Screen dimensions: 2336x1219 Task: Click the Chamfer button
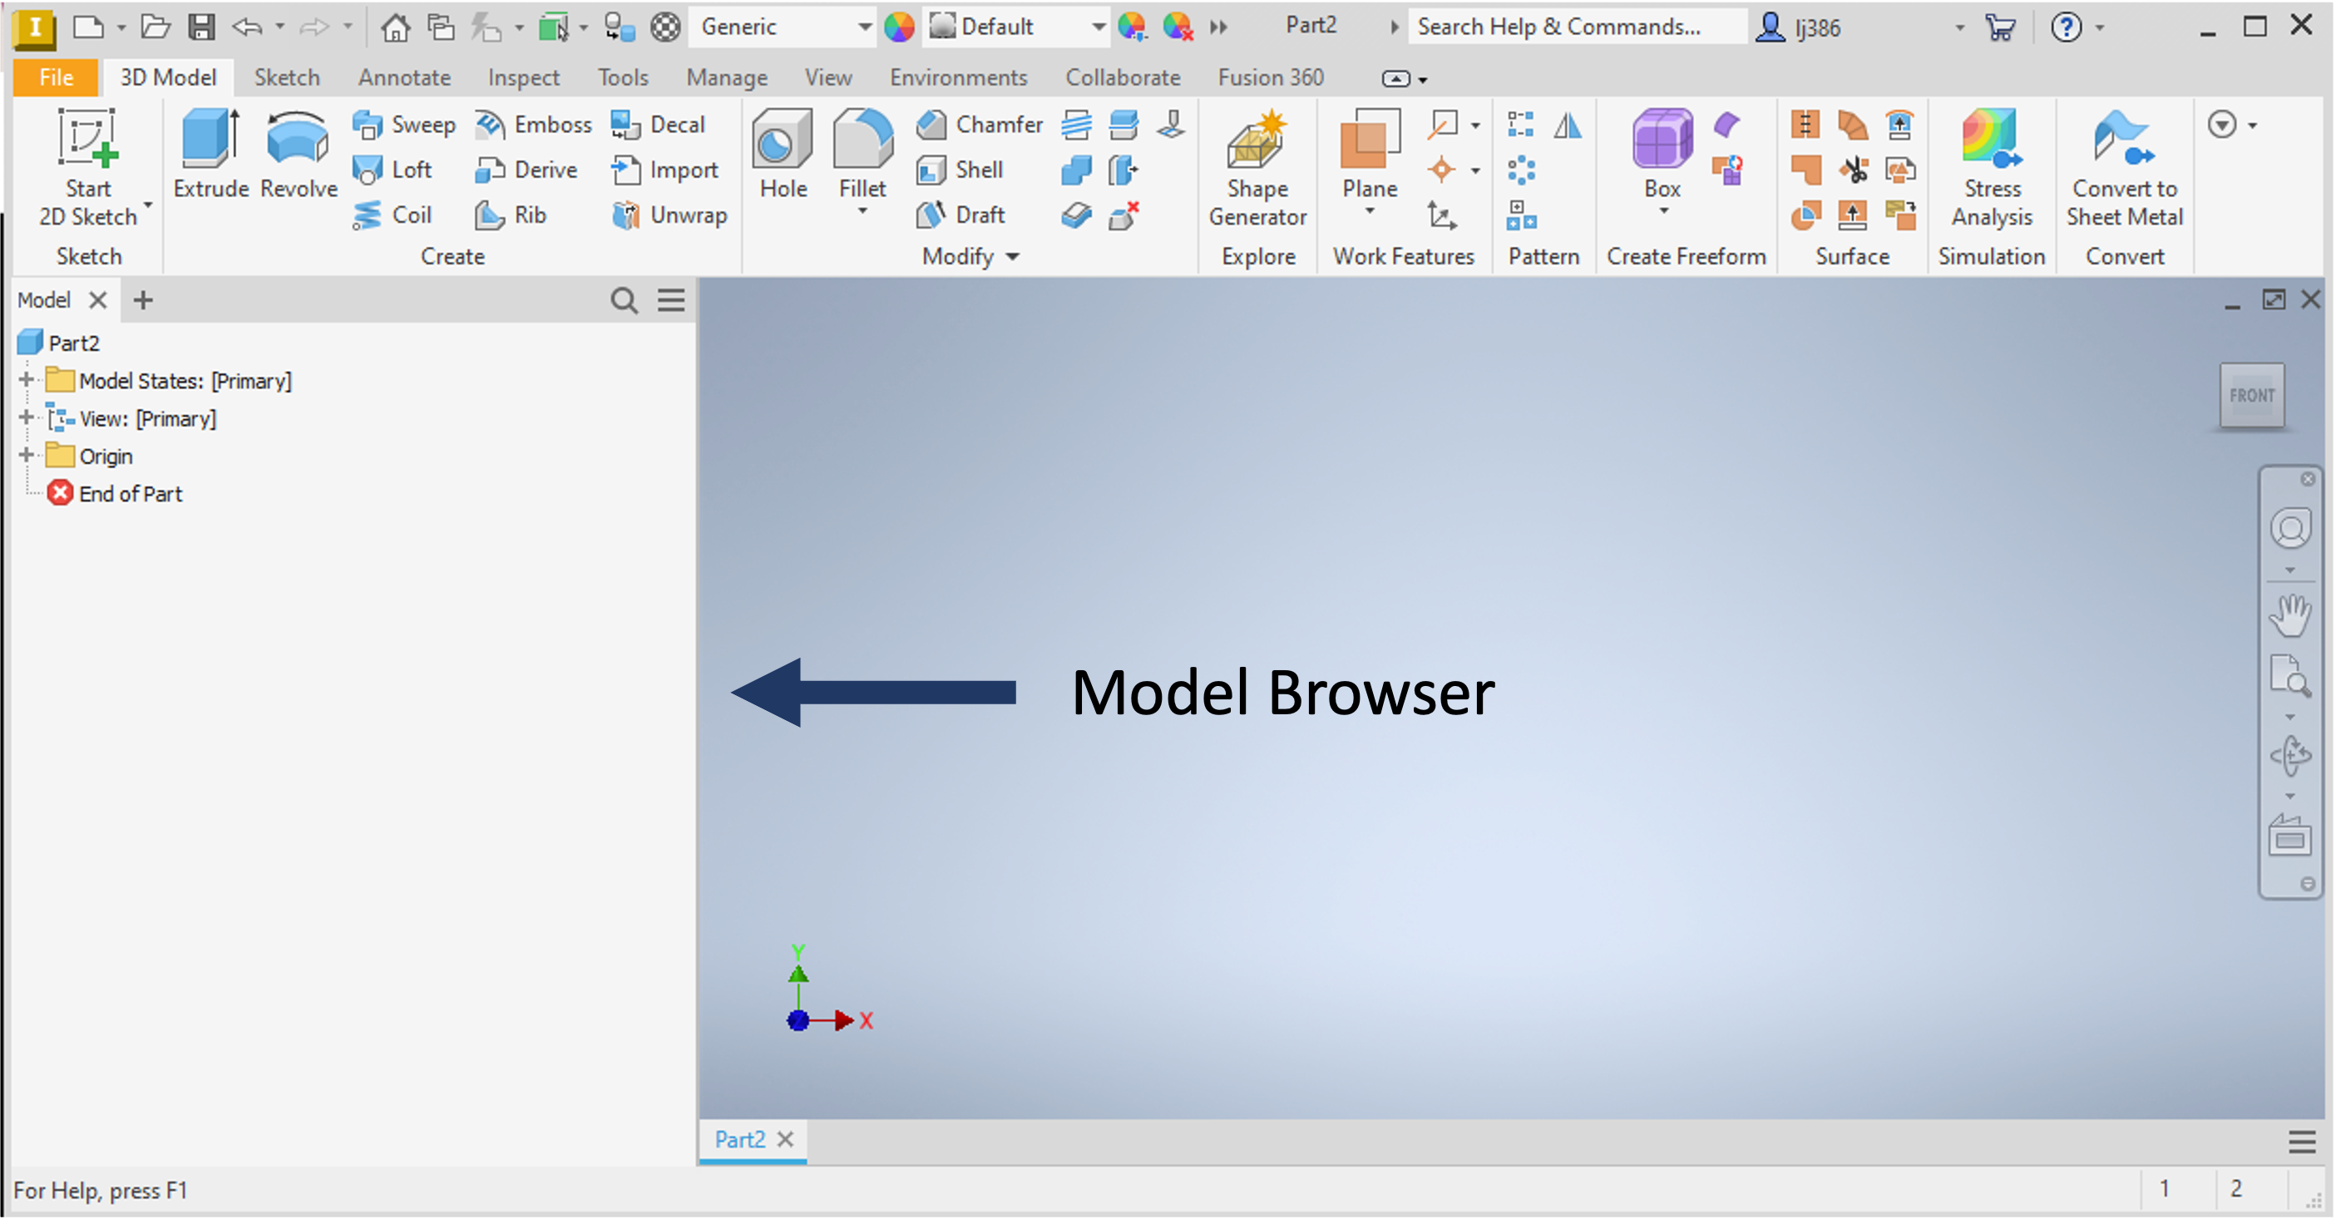coord(980,124)
